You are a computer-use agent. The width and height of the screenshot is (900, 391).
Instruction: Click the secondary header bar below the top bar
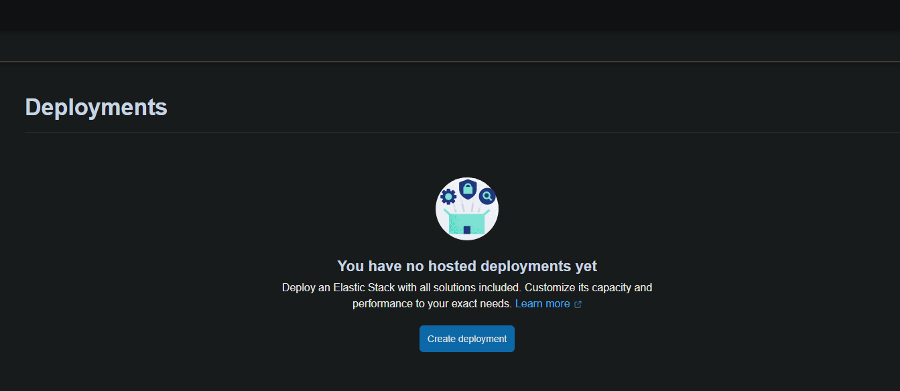point(450,46)
